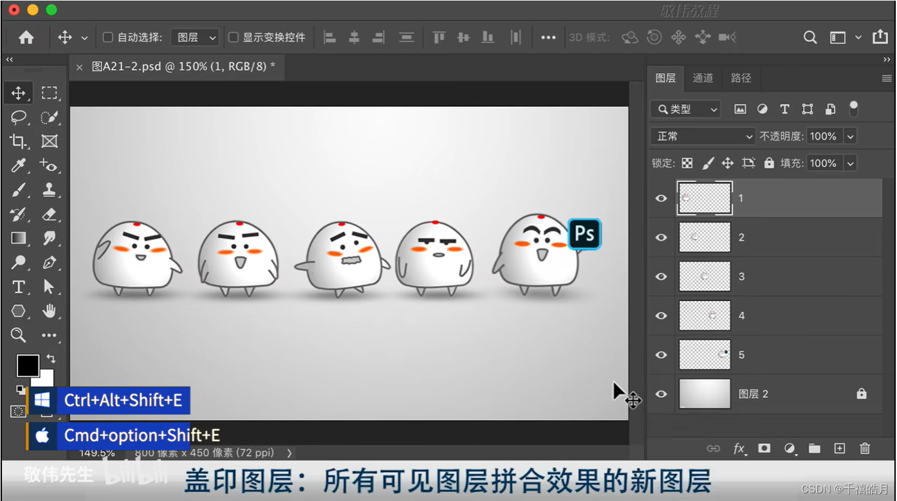Open more align options ellipsis
This screenshot has width=897, height=501.
tap(548, 38)
